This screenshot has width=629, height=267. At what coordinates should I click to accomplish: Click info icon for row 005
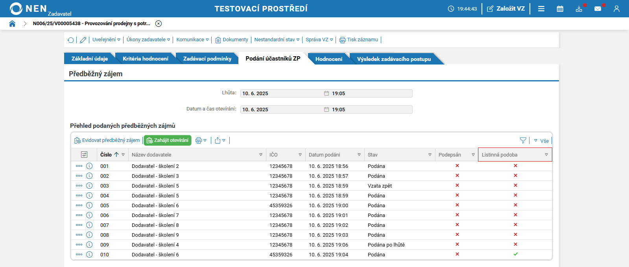pyautogui.click(x=89, y=205)
